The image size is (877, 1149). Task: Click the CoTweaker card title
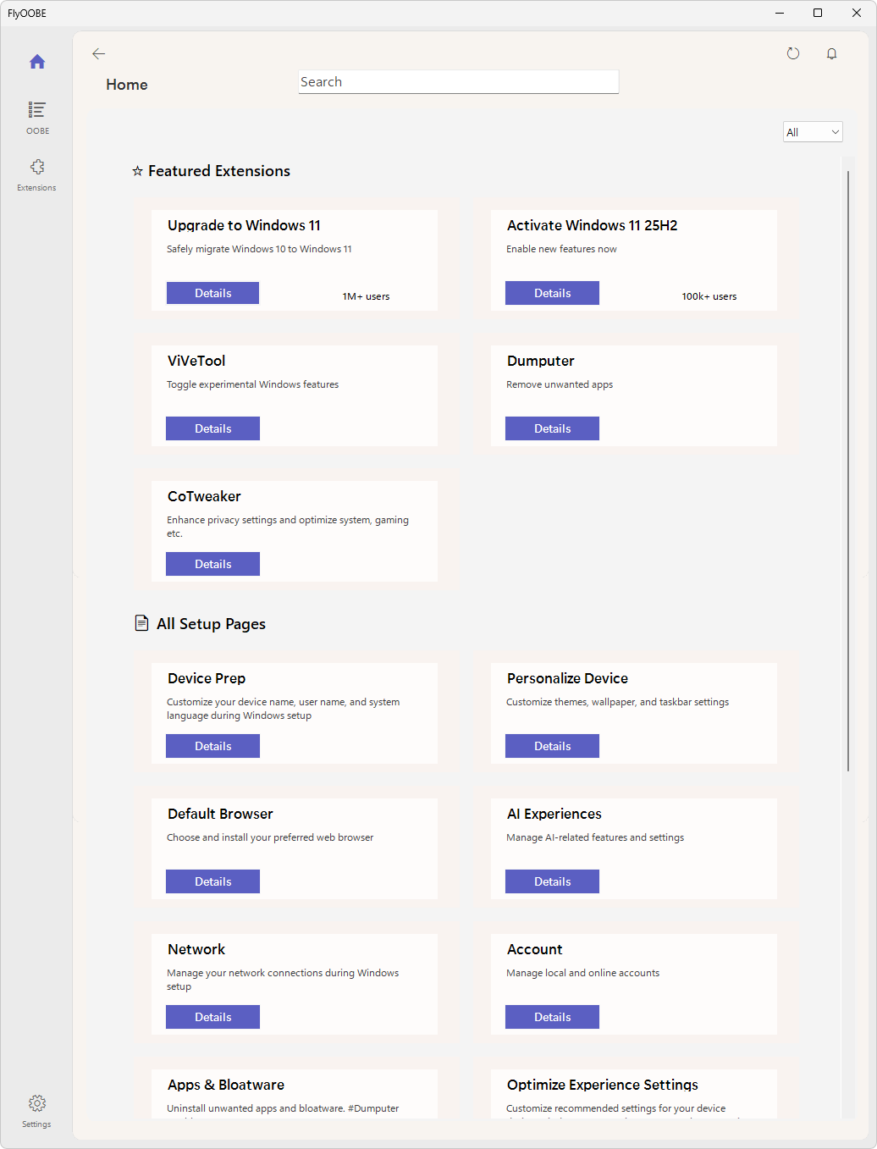click(204, 496)
